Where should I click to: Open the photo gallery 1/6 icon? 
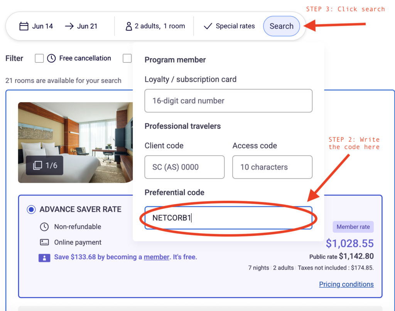[x=37, y=165]
